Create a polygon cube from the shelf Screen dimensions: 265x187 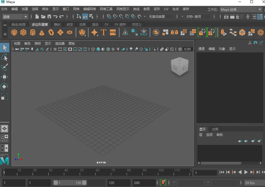click(23, 32)
